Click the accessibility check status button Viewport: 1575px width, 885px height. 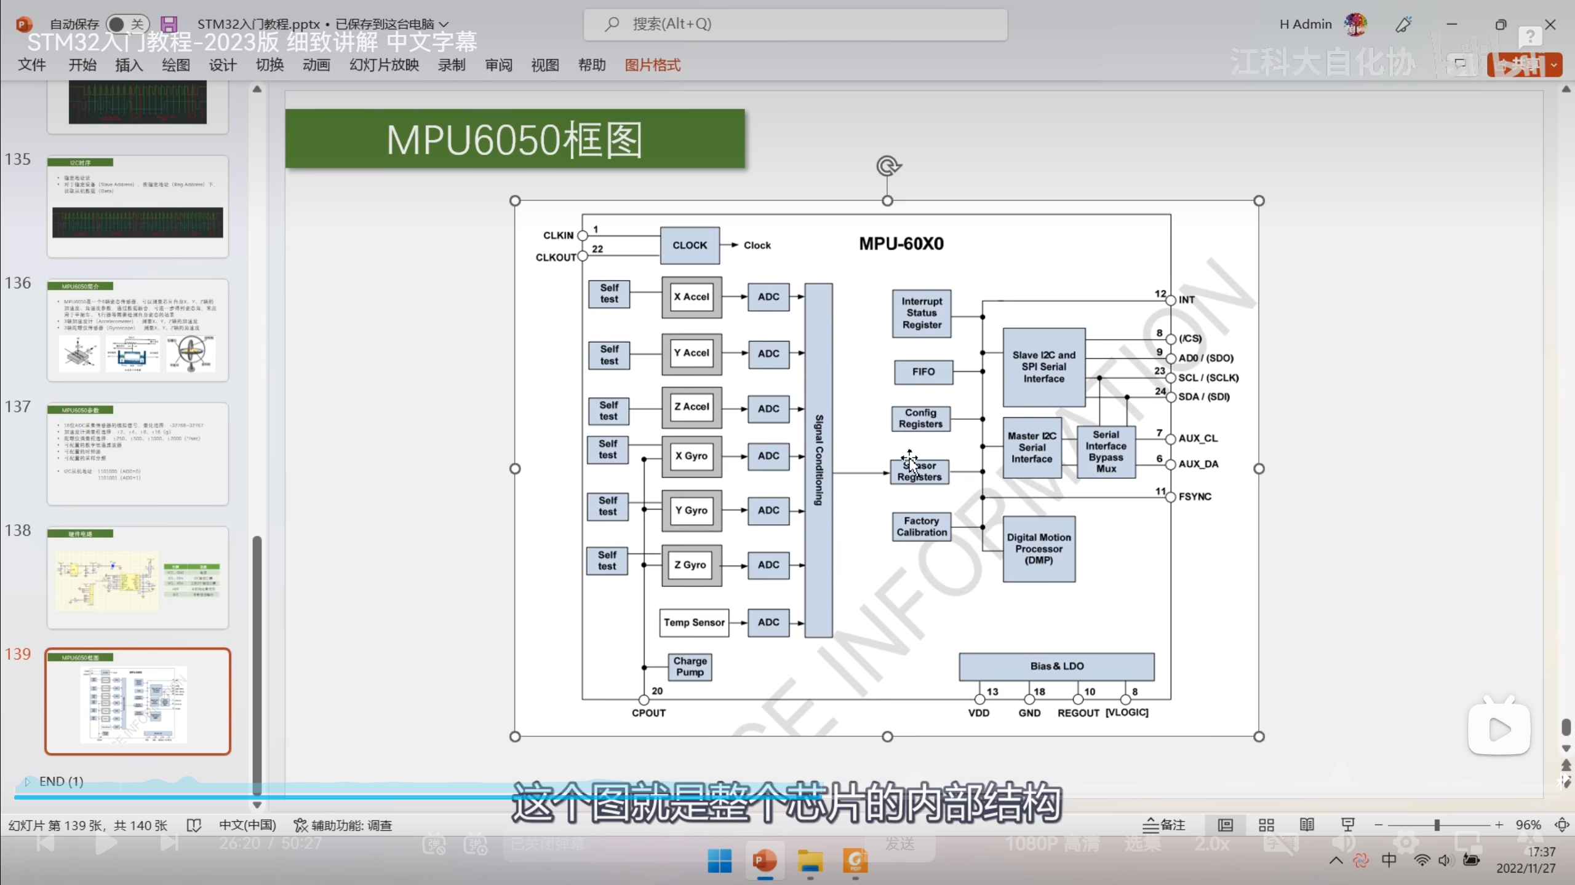pos(343,825)
